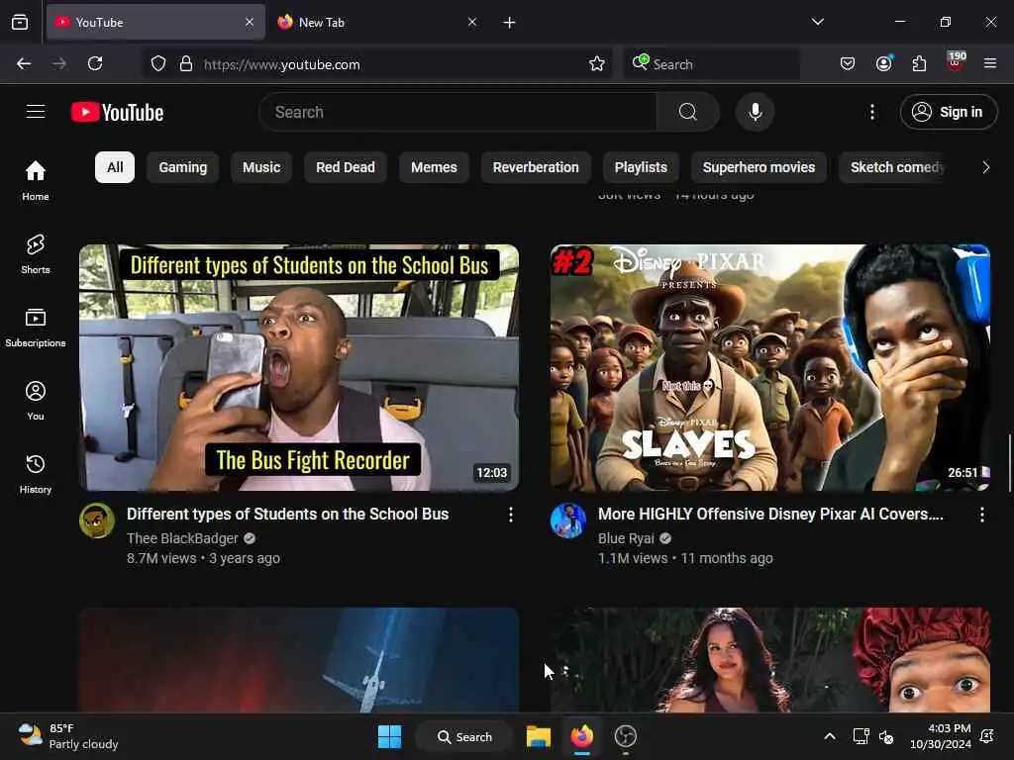Screen dimensions: 1014x760
Task: Go back with the browser back arrow
Action: point(24,63)
